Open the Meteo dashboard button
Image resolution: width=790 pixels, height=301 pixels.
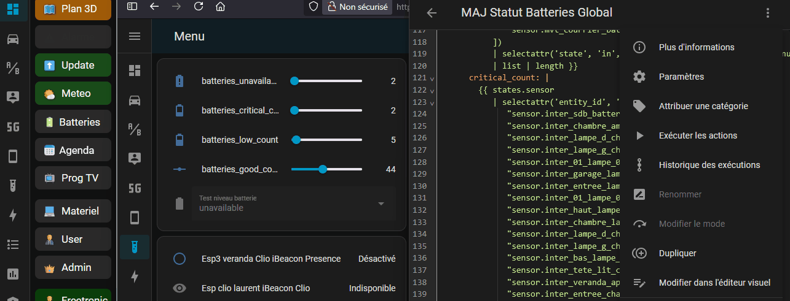pyautogui.click(x=73, y=94)
